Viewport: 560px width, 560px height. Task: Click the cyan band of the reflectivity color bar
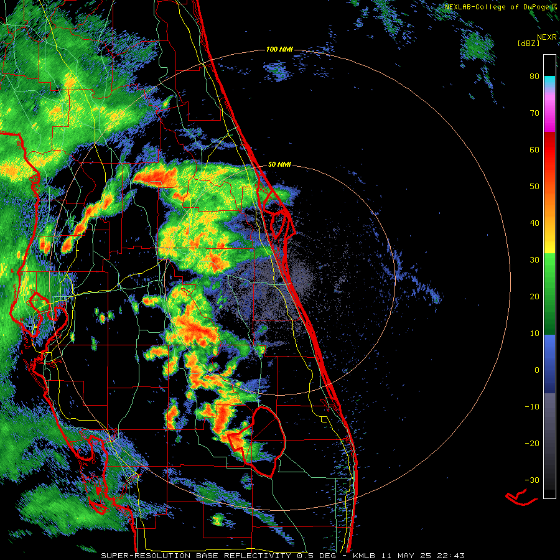click(x=549, y=82)
